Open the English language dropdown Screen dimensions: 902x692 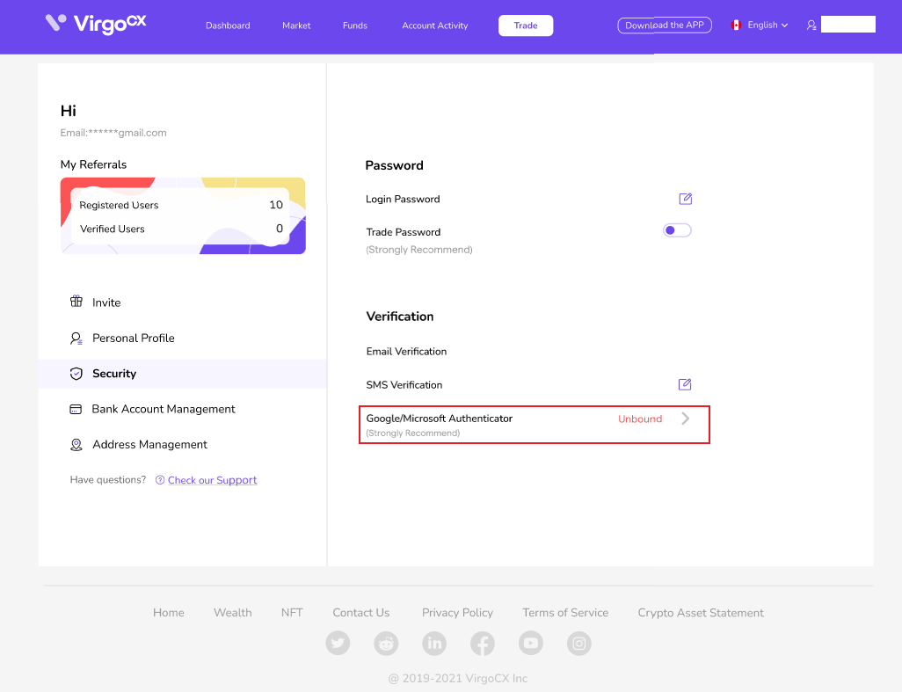760,25
